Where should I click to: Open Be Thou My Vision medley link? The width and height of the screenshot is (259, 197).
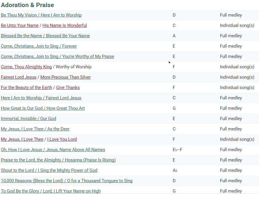[x=41, y=15]
